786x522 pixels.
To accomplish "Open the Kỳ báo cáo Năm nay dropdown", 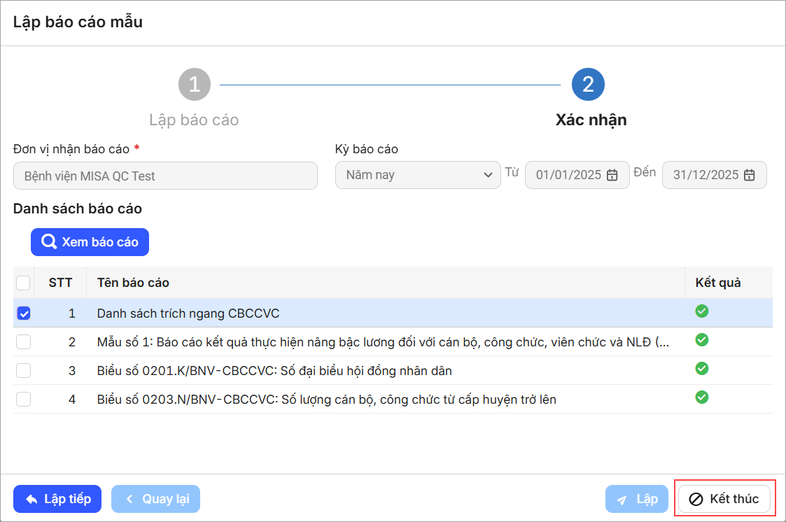I will (418, 175).
